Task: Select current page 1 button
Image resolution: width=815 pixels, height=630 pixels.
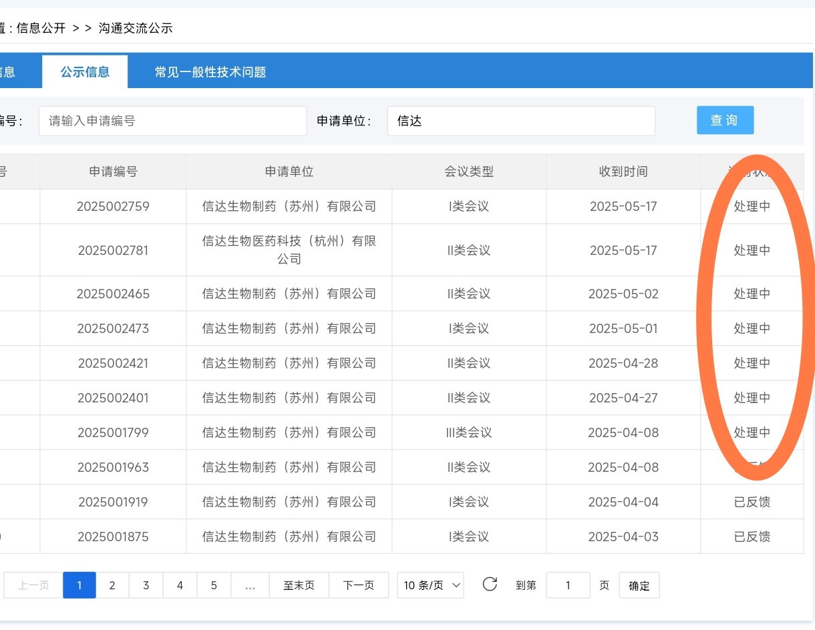Action: [x=79, y=585]
